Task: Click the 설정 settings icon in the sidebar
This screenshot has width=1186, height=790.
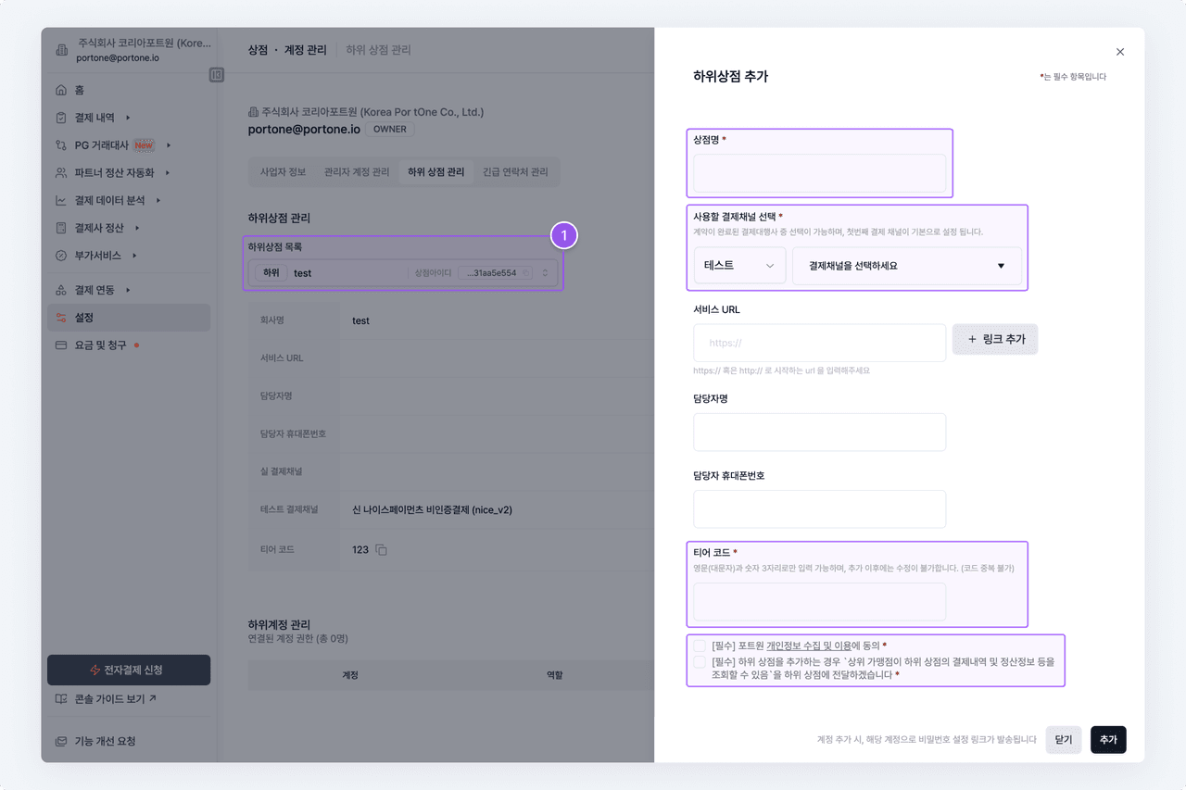Action: [61, 318]
